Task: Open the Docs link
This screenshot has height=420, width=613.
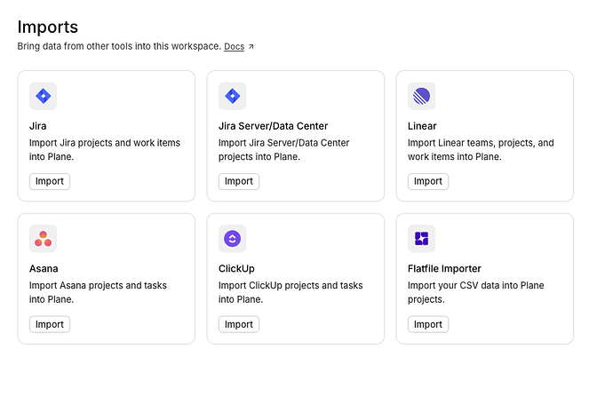Action: [x=235, y=46]
